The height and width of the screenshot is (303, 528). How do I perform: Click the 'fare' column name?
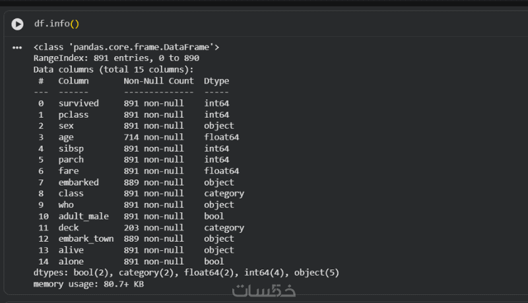coord(68,171)
